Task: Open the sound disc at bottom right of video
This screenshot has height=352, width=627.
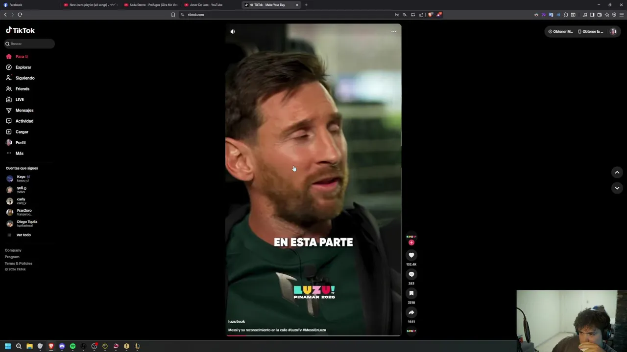Action: 411,331
